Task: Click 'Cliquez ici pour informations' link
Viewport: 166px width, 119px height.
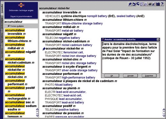Action: [x=21, y=16]
